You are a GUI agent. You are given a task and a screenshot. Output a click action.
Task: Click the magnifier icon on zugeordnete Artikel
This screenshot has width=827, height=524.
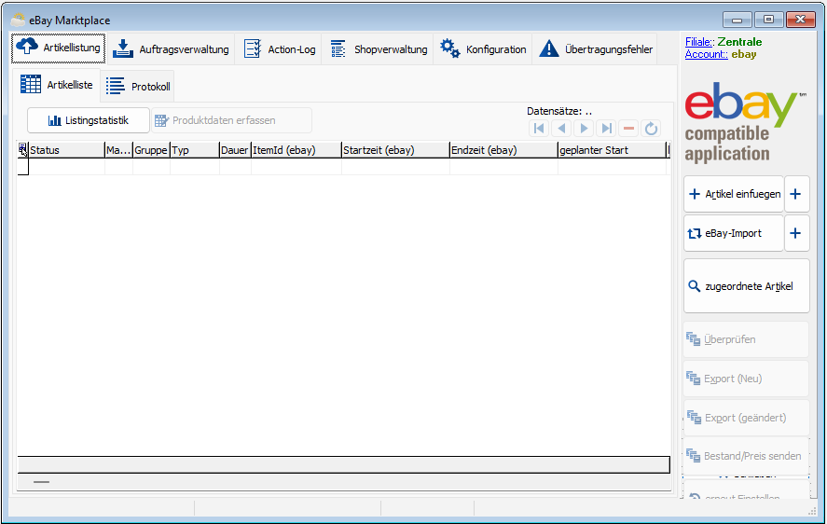point(695,286)
